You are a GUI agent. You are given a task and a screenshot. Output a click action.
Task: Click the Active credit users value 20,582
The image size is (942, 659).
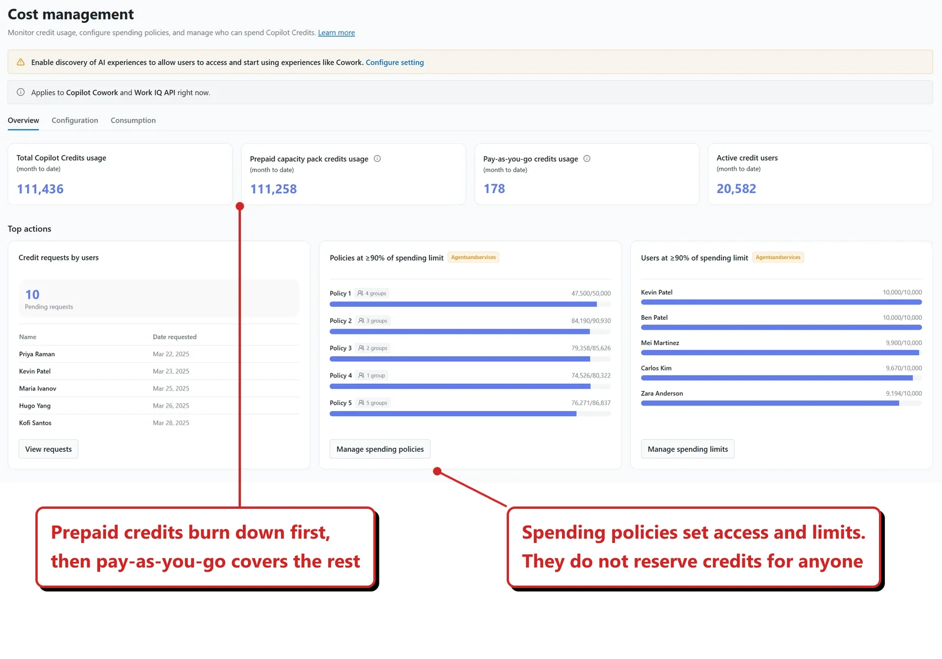pos(736,188)
